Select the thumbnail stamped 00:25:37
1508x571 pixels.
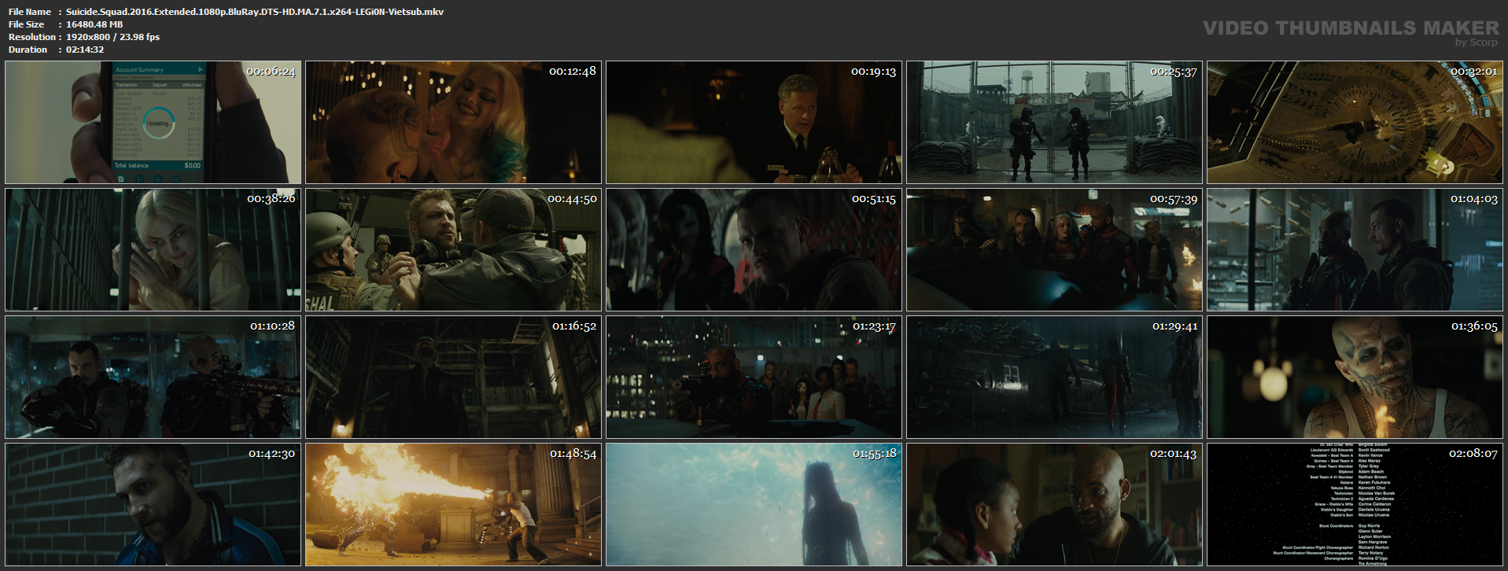(1054, 123)
